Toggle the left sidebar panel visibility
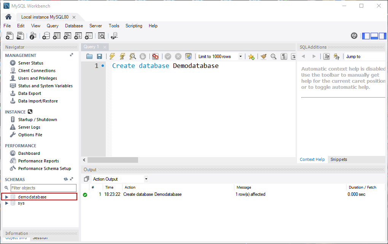Viewport: 388px width, 244px height. [366, 36]
